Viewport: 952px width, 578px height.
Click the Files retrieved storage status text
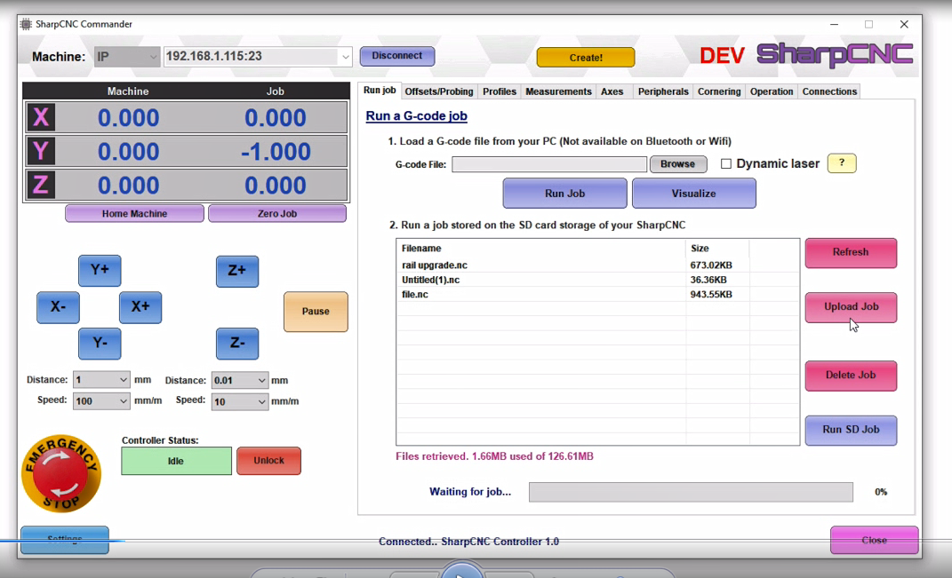(x=494, y=456)
